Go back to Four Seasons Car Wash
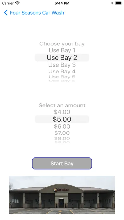 [x=37, y=13]
